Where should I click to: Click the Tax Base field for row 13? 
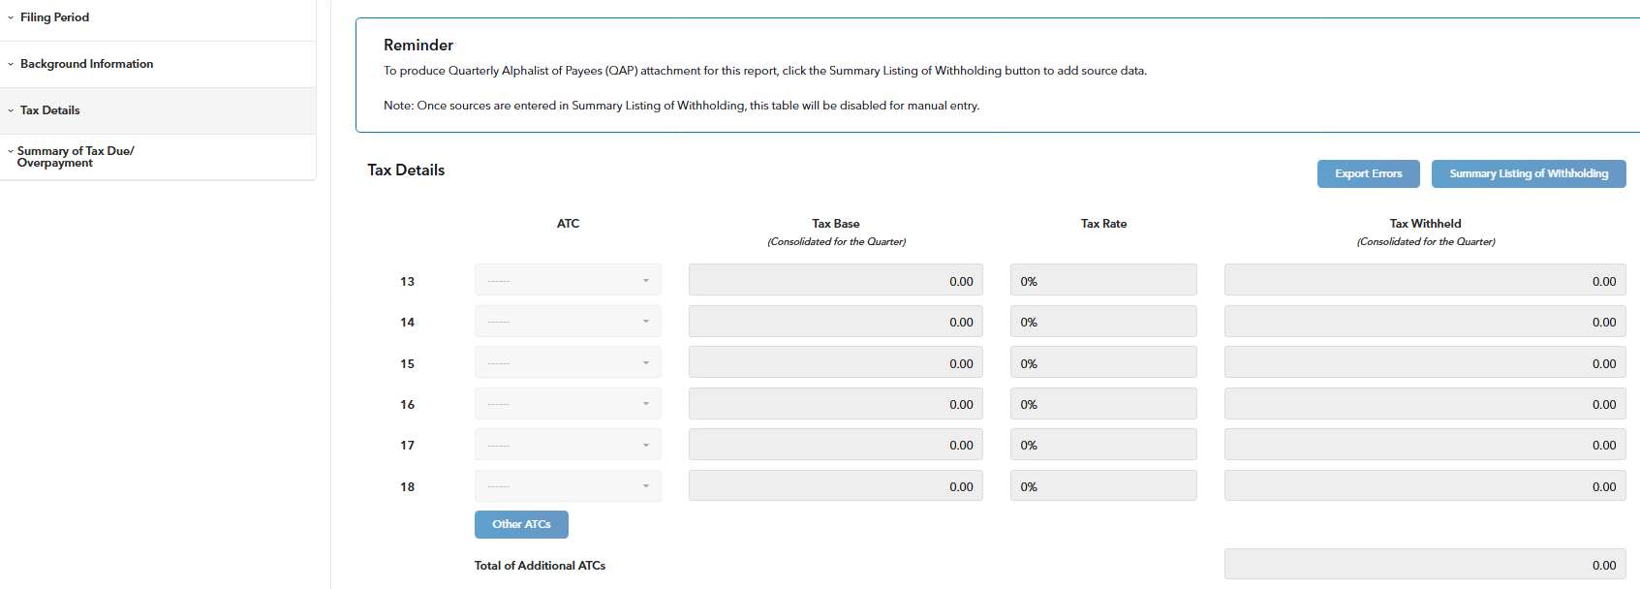tap(835, 281)
